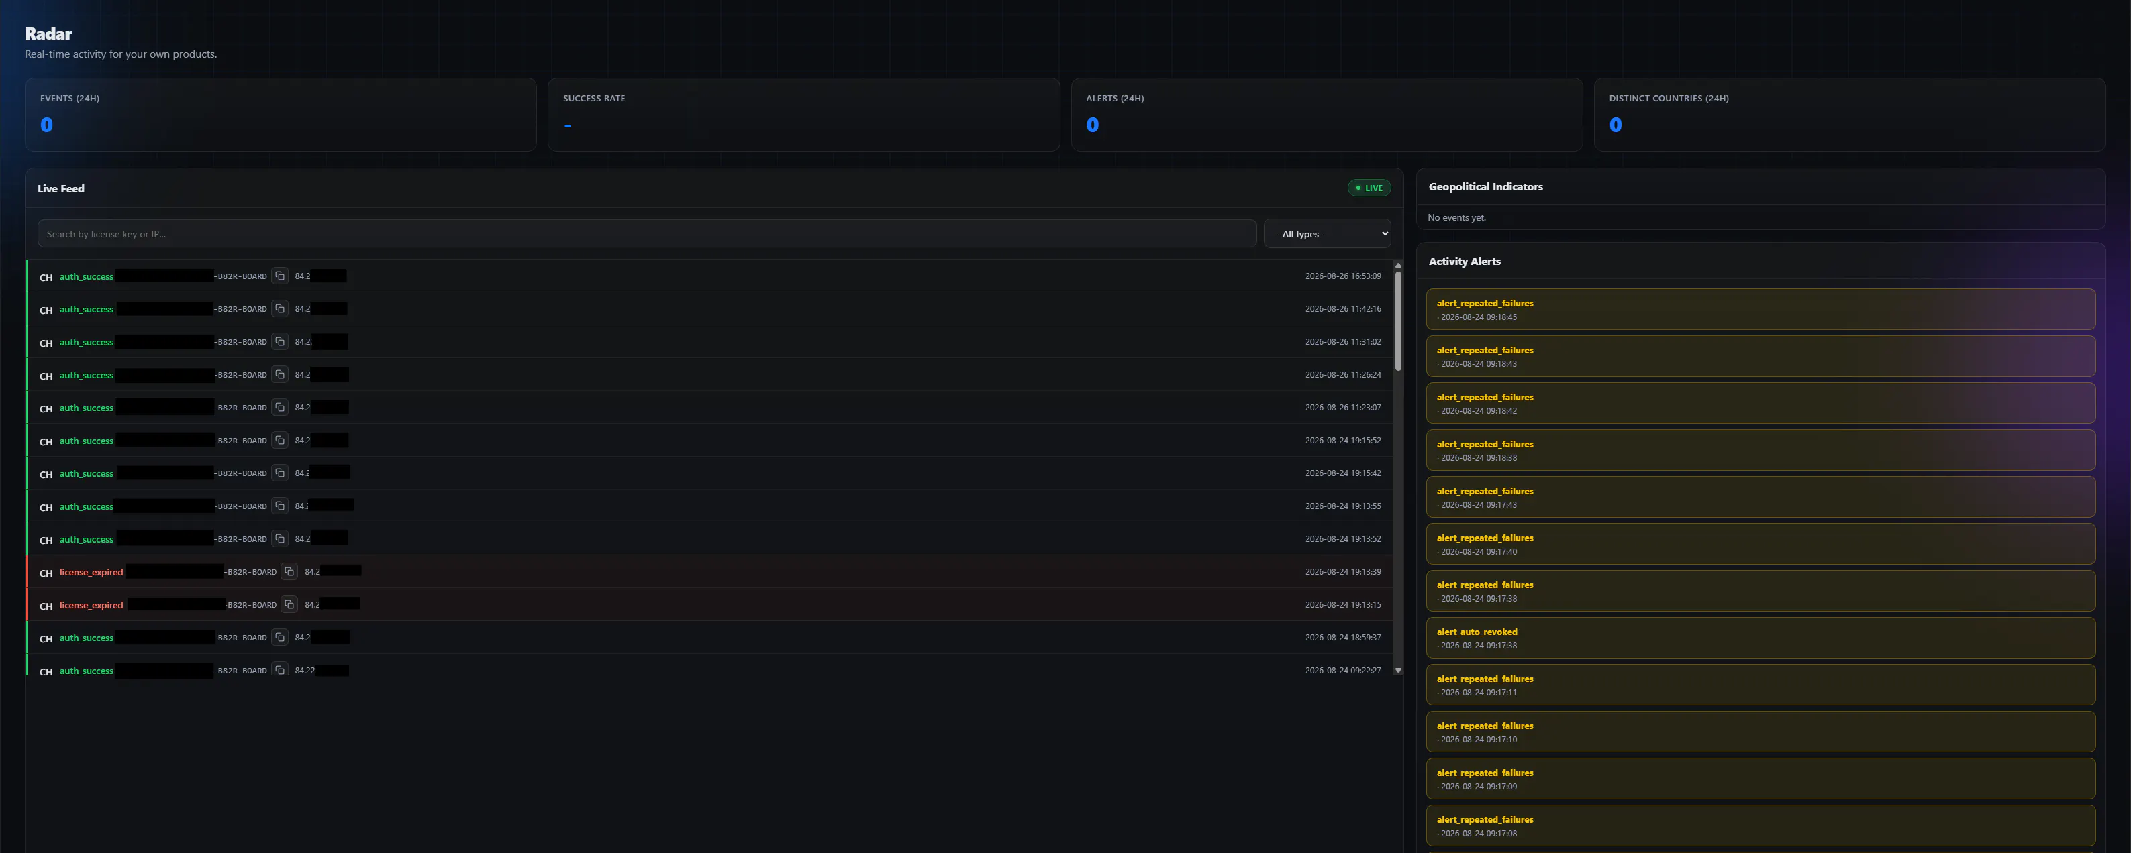Viewport: 2131px width, 853px height.
Task: Click -B82R-BOARD key suffix in 11:26:24 row
Action: coord(241,374)
